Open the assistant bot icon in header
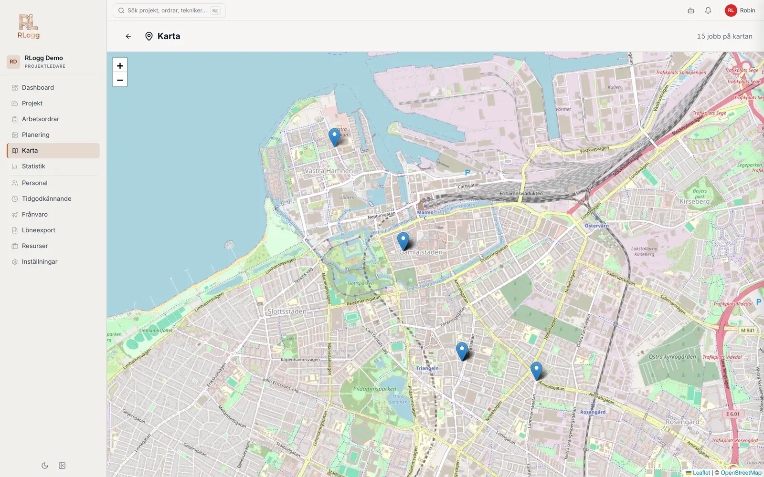This screenshot has width=764, height=477. [x=691, y=10]
